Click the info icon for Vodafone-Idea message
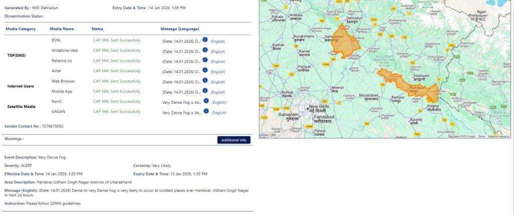514x215 pixels. 205,50
